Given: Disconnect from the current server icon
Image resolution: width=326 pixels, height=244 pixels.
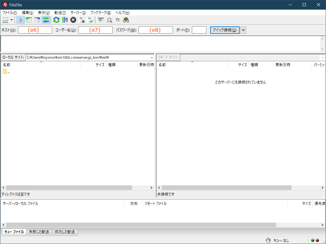Looking at the screenshot, I should (x=82, y=20).
